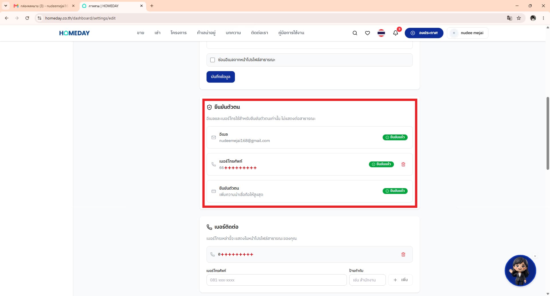The height and width of the screenshot is (296, 550).
Task: Click the บันทึกข้อมูล save button
Action: coord(221,77)
